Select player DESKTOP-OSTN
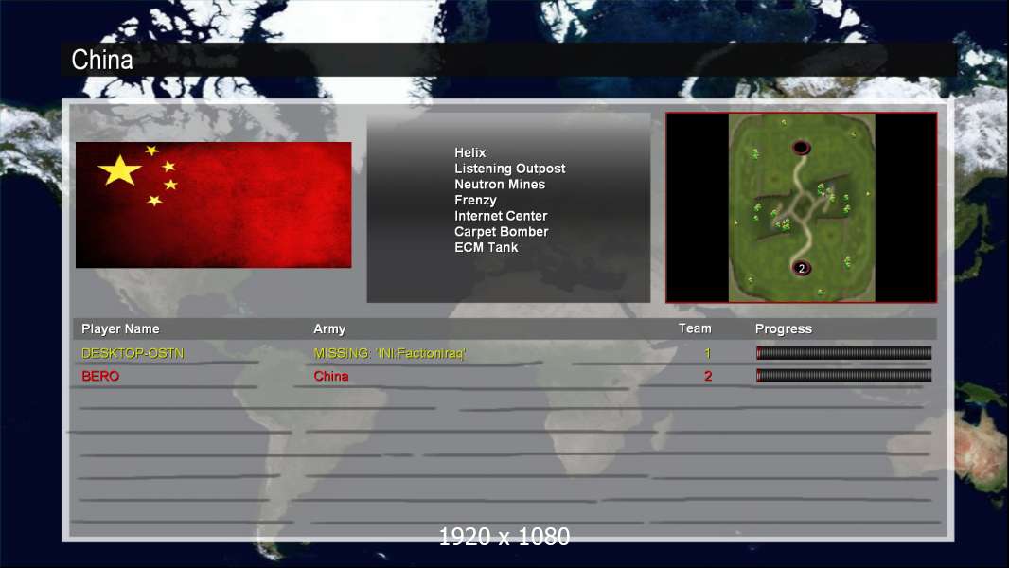1009x568 pixels. point(133,353)
